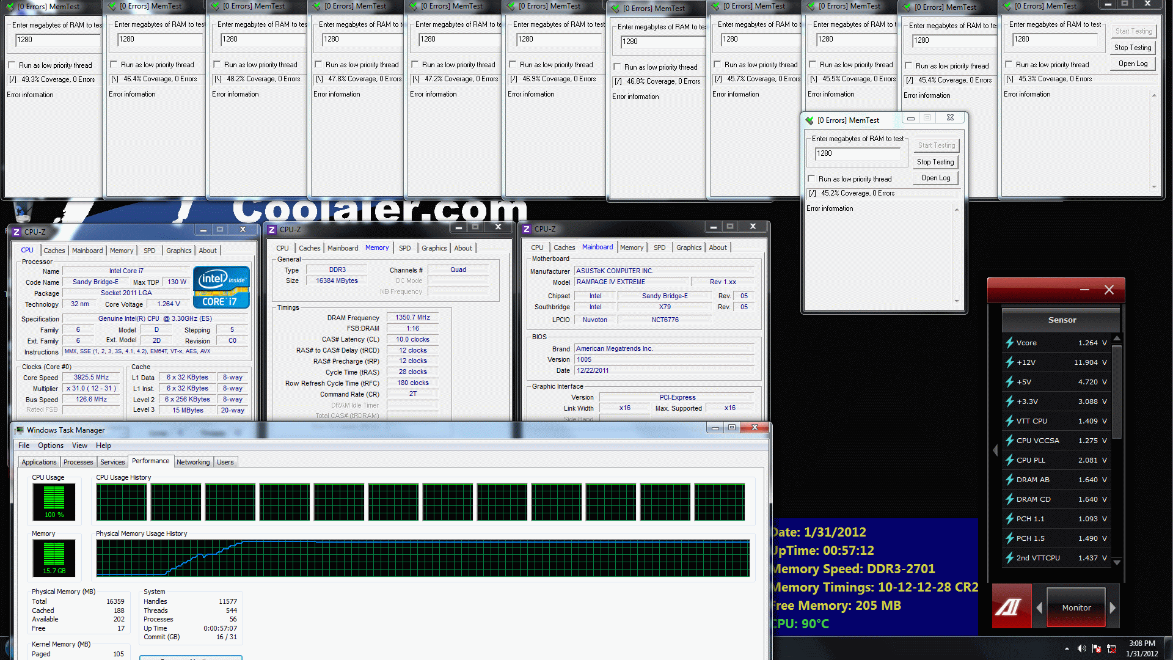Click the 2nd VTTCPU sensor lightning icon
Screen dimensions: 1173x660
[1009, 558]
